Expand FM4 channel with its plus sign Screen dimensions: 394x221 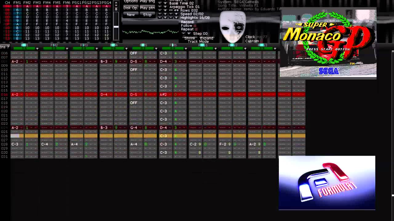click(x=126, y=48)
